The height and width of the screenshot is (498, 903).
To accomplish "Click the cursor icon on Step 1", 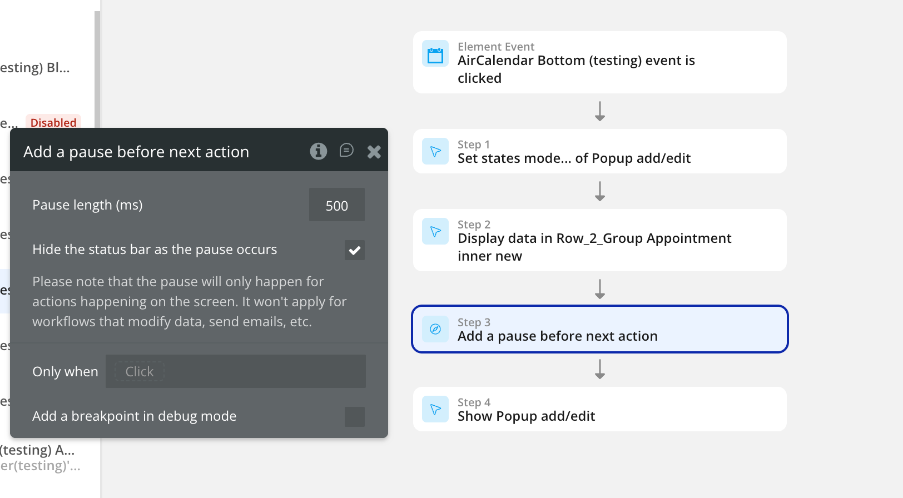I will [x=435, y=151].
